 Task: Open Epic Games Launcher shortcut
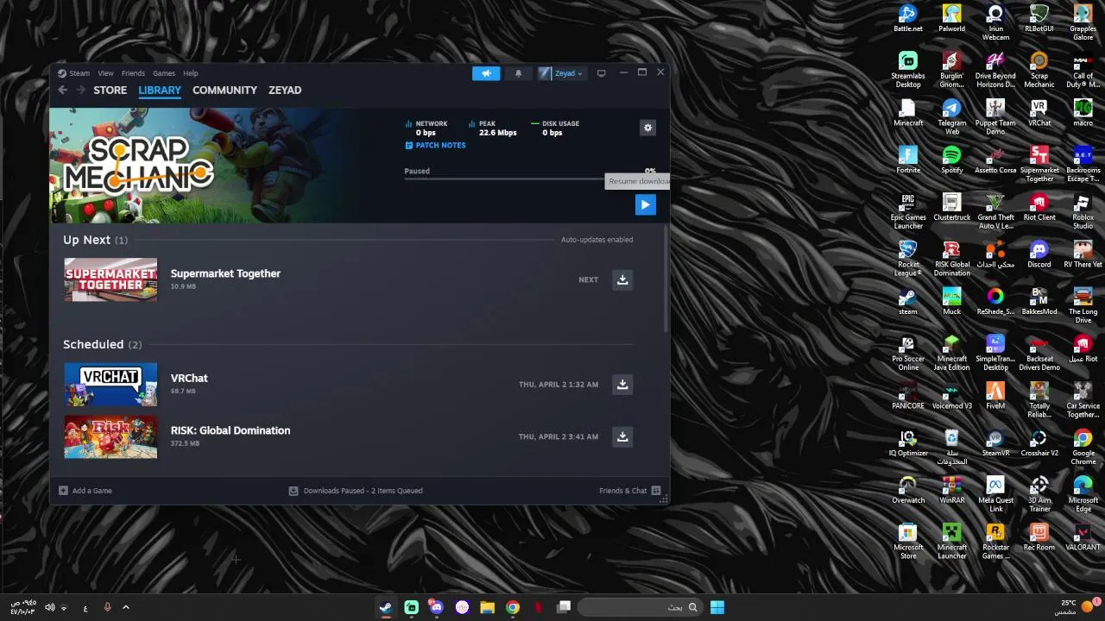tap(908, 211)
